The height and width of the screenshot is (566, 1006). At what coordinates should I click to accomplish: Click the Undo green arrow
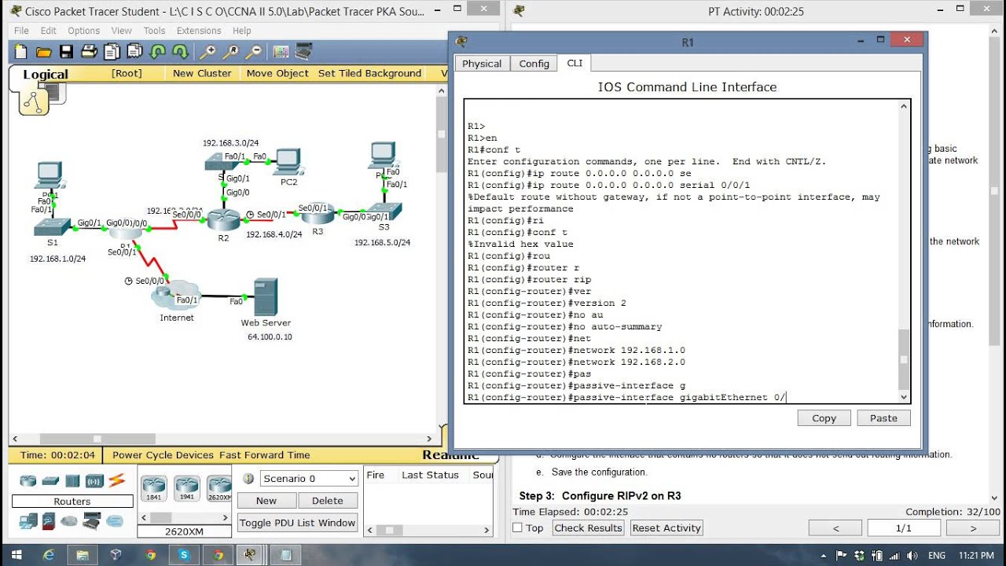coord(157,52)
